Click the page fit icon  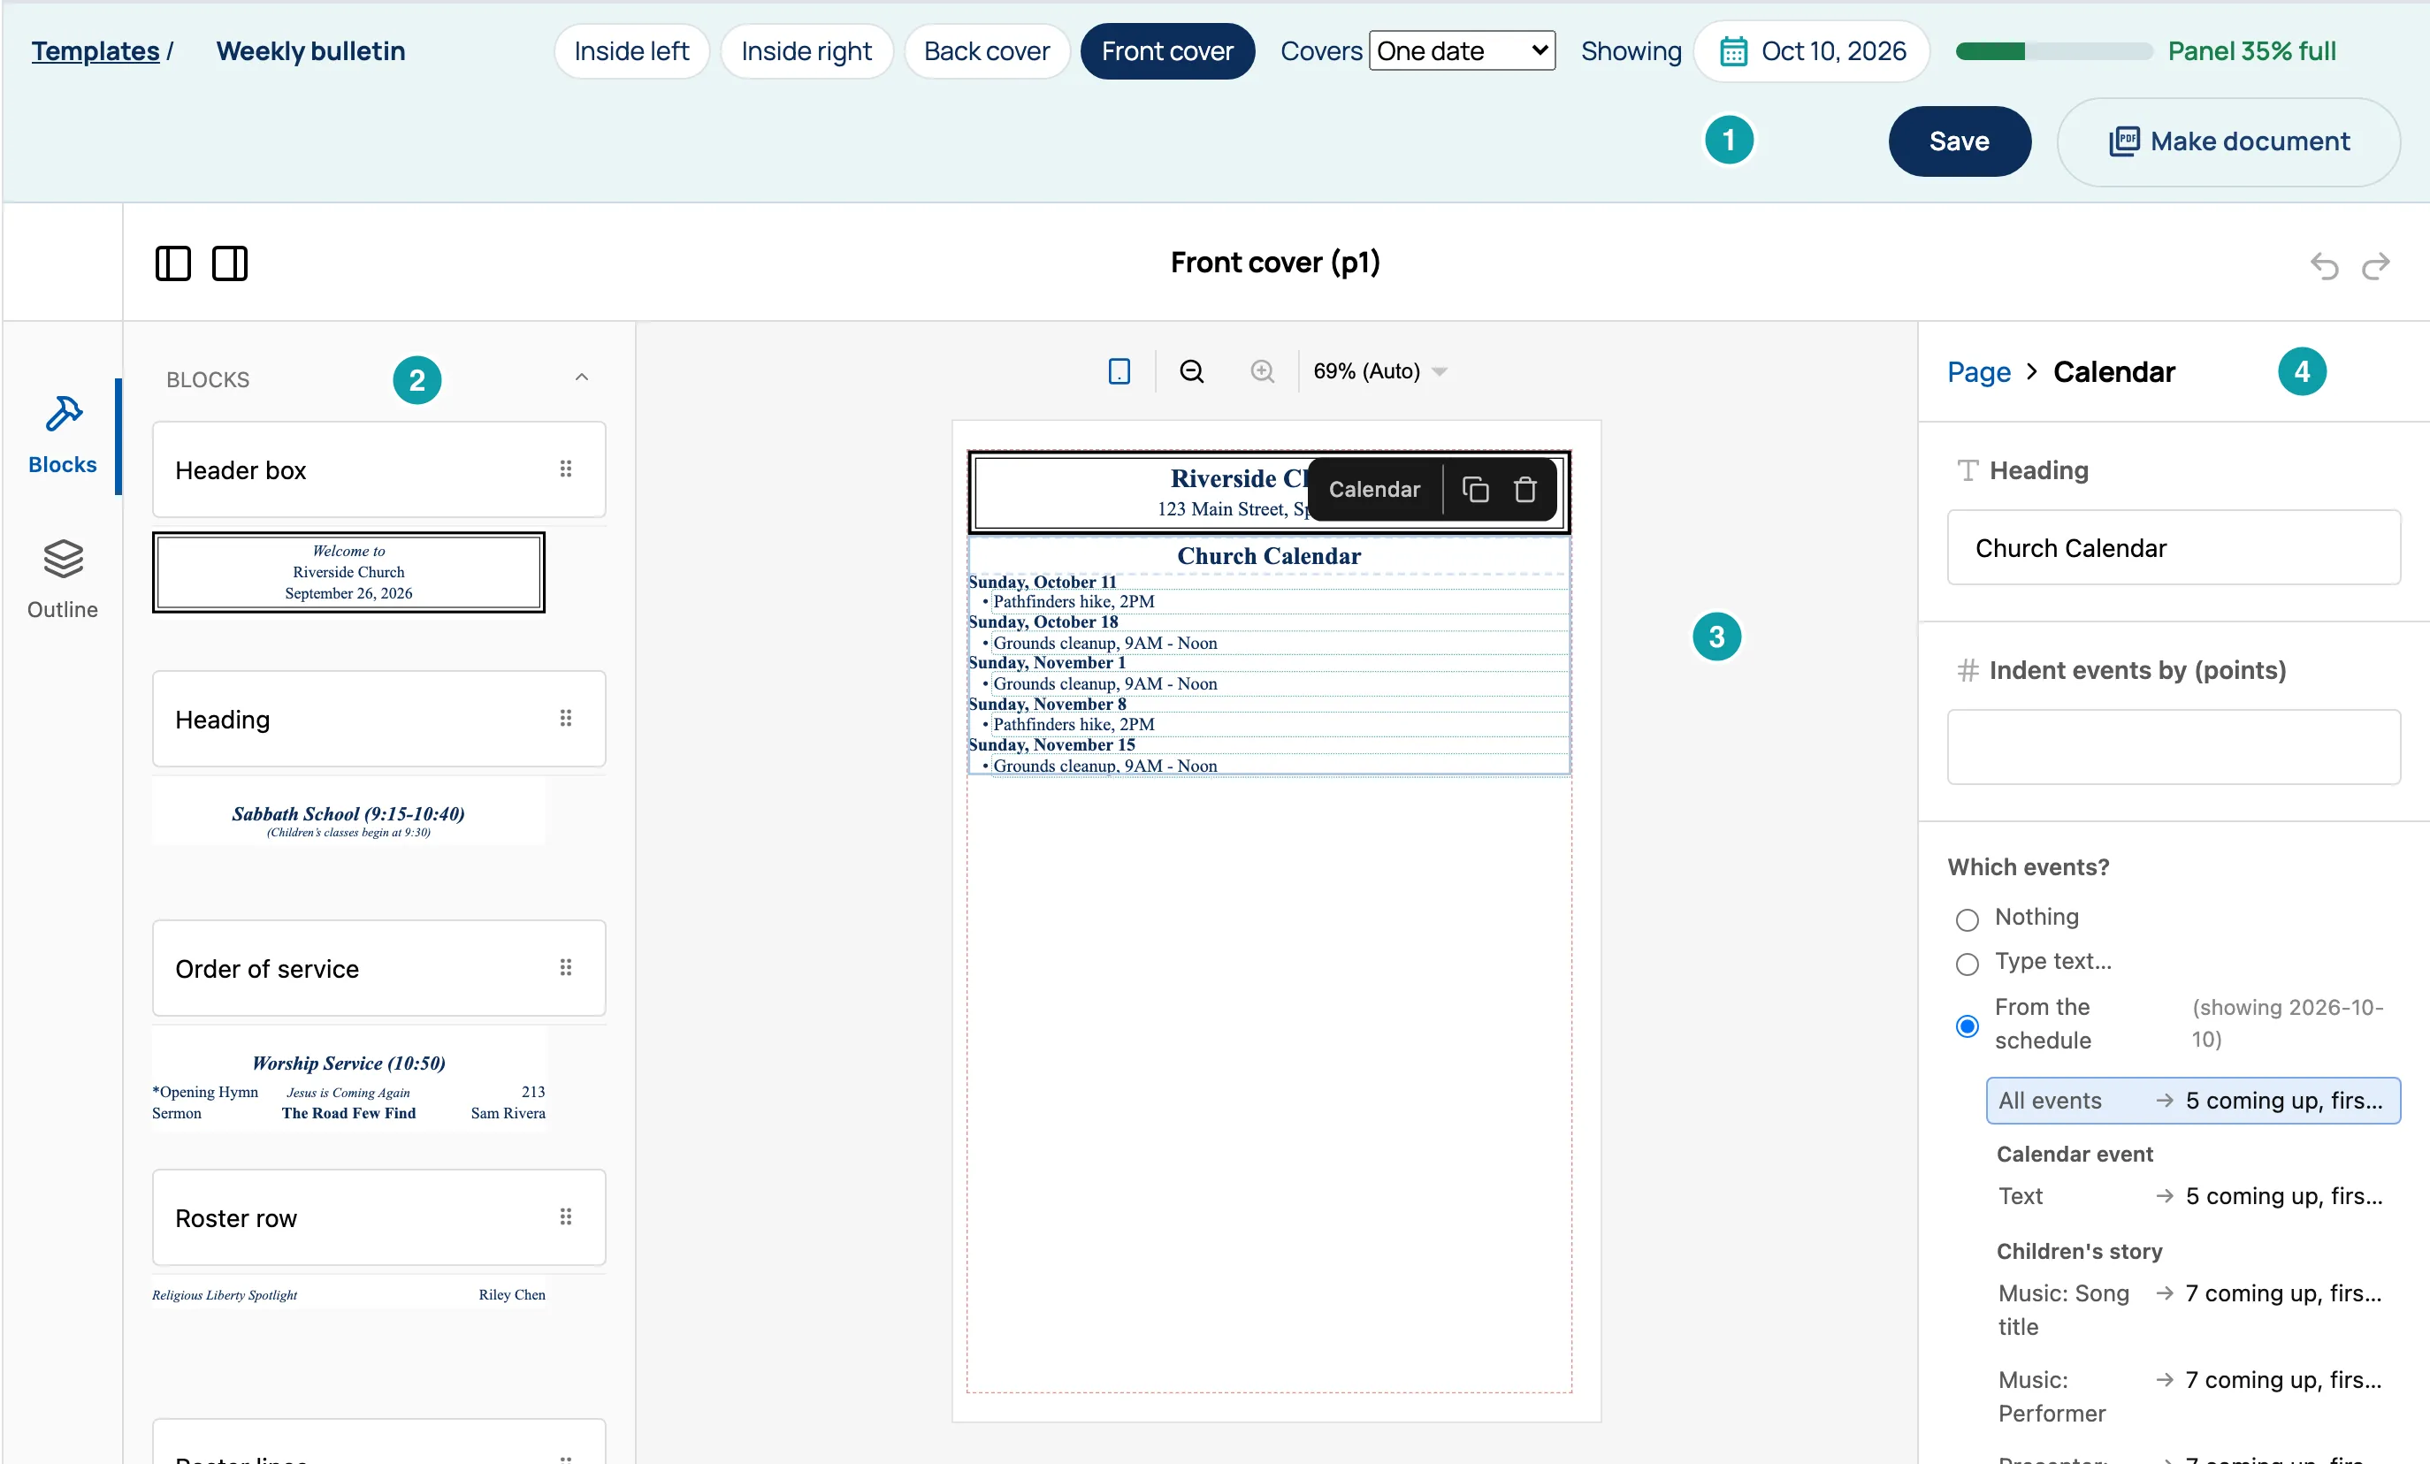pos(1119,371)
